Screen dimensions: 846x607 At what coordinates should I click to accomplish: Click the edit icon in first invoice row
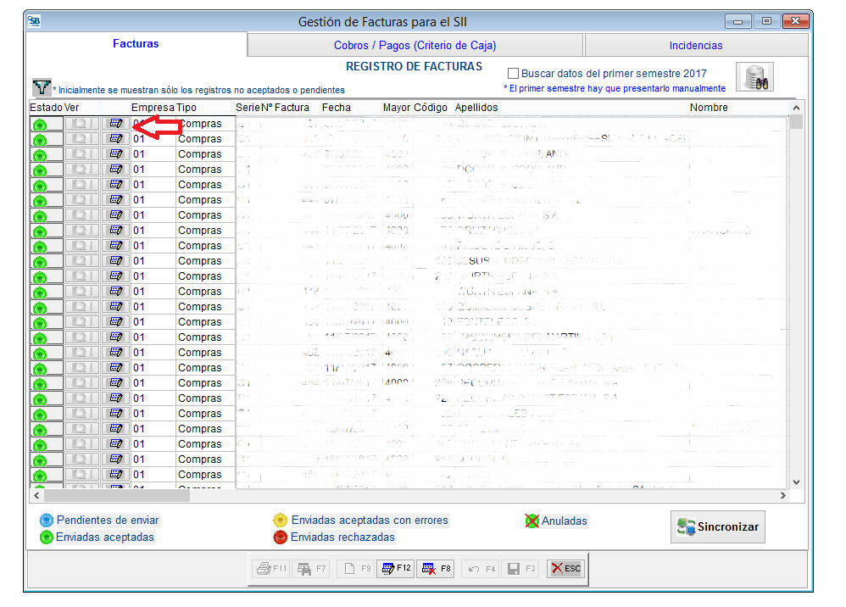116,125
